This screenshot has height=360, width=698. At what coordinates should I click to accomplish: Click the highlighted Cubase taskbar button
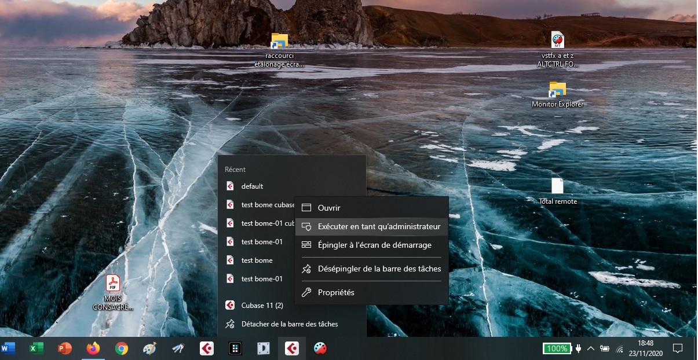(x=291, y=348)
